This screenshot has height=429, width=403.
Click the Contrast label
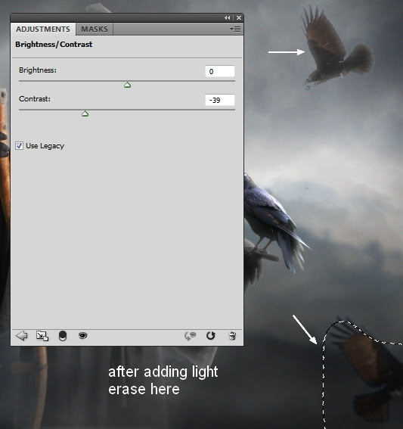[35, 99]
